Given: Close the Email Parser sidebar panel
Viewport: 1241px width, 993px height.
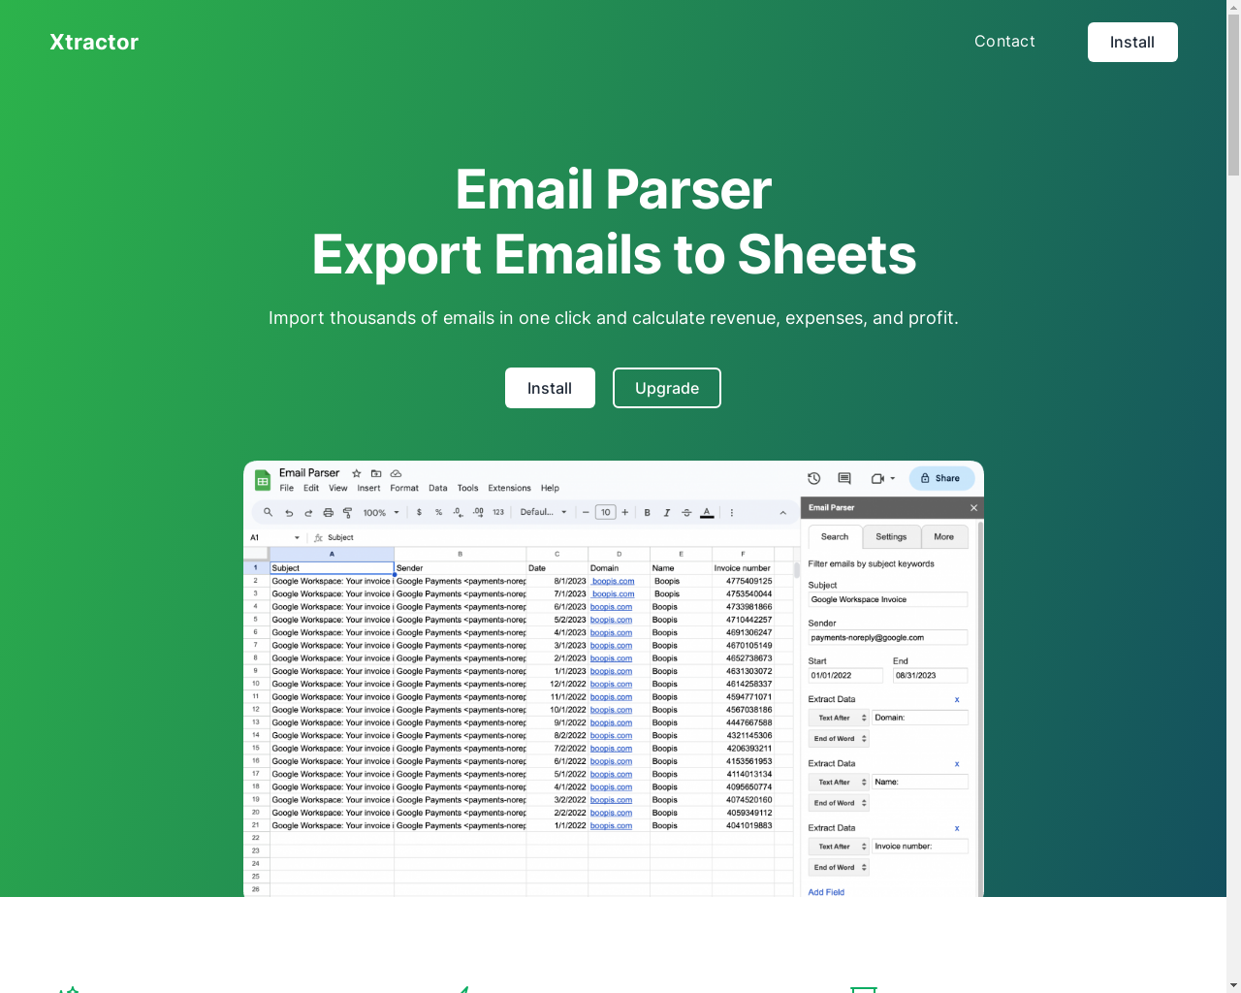Looking at the screenshot, I should click(x=973, y=507).
